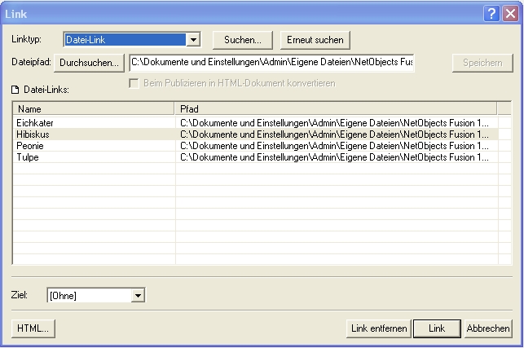524x348 pixels.
Task: Open the Linktyp dropdown
Action: click(193, 39)
